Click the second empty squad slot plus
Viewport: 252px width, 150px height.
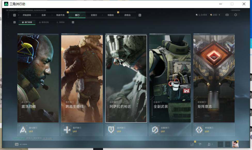(228, 144)
